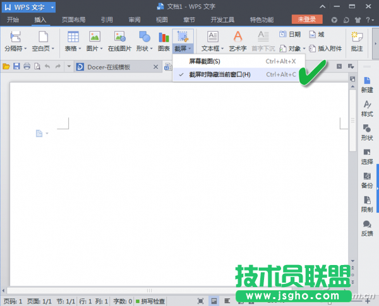This screenshot has width=379, height=306.
Task: Expand the 空白页 dropdown arrow
Action: click(x=52, y=49)
